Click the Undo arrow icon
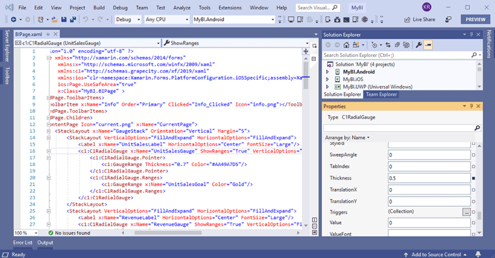Viewport: 495px width, 258px height. (85, 20)
